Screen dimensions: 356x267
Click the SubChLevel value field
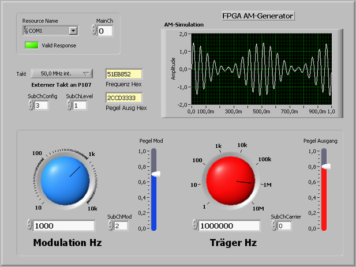[x=80, y=106]
